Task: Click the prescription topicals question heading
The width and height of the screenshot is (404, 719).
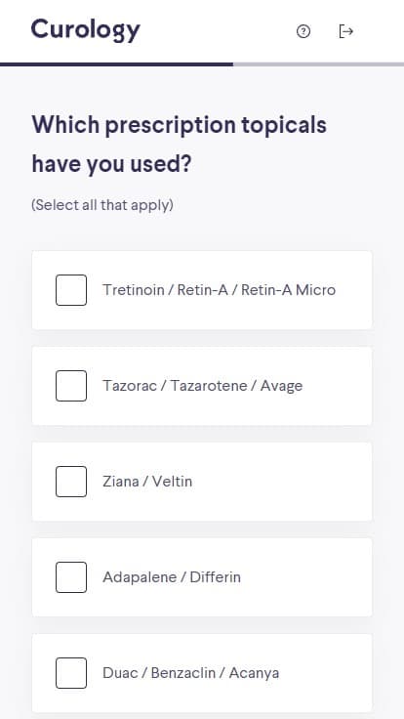Action: click(180, 145)
